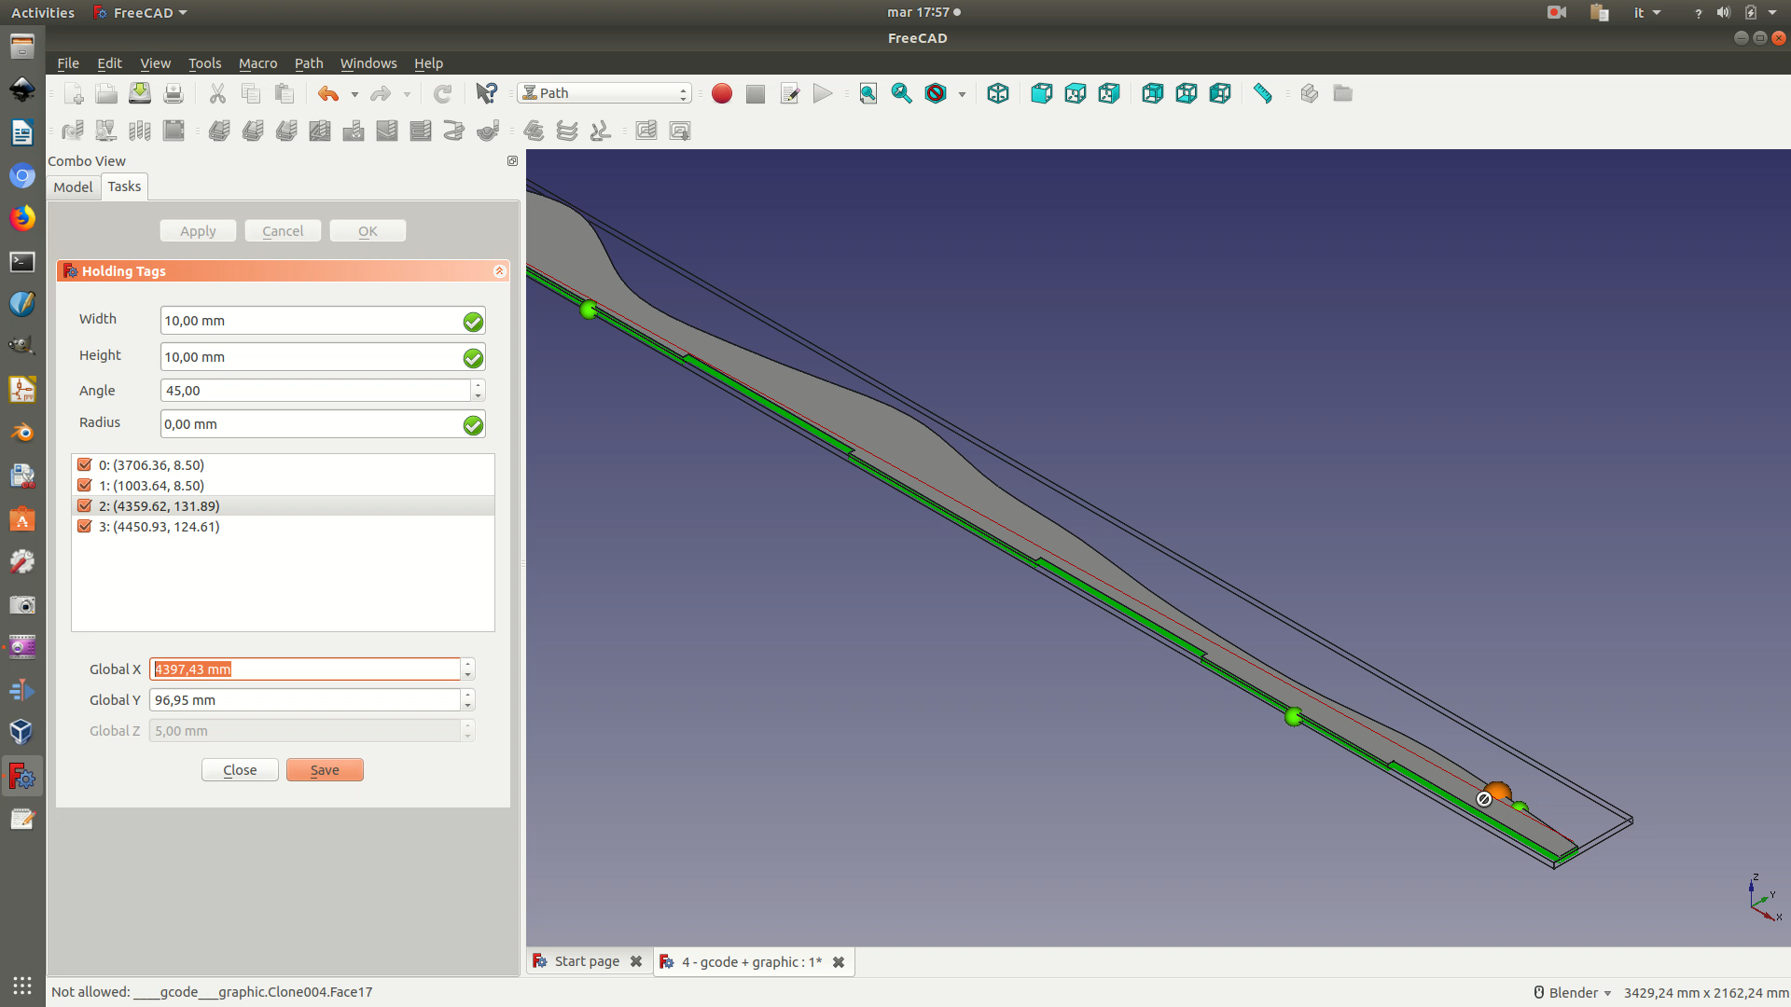The width and height of the screenshot is (1791, 1007).
Task: Open Firefox from the Ubuntu dock
Action: (22, 218)
